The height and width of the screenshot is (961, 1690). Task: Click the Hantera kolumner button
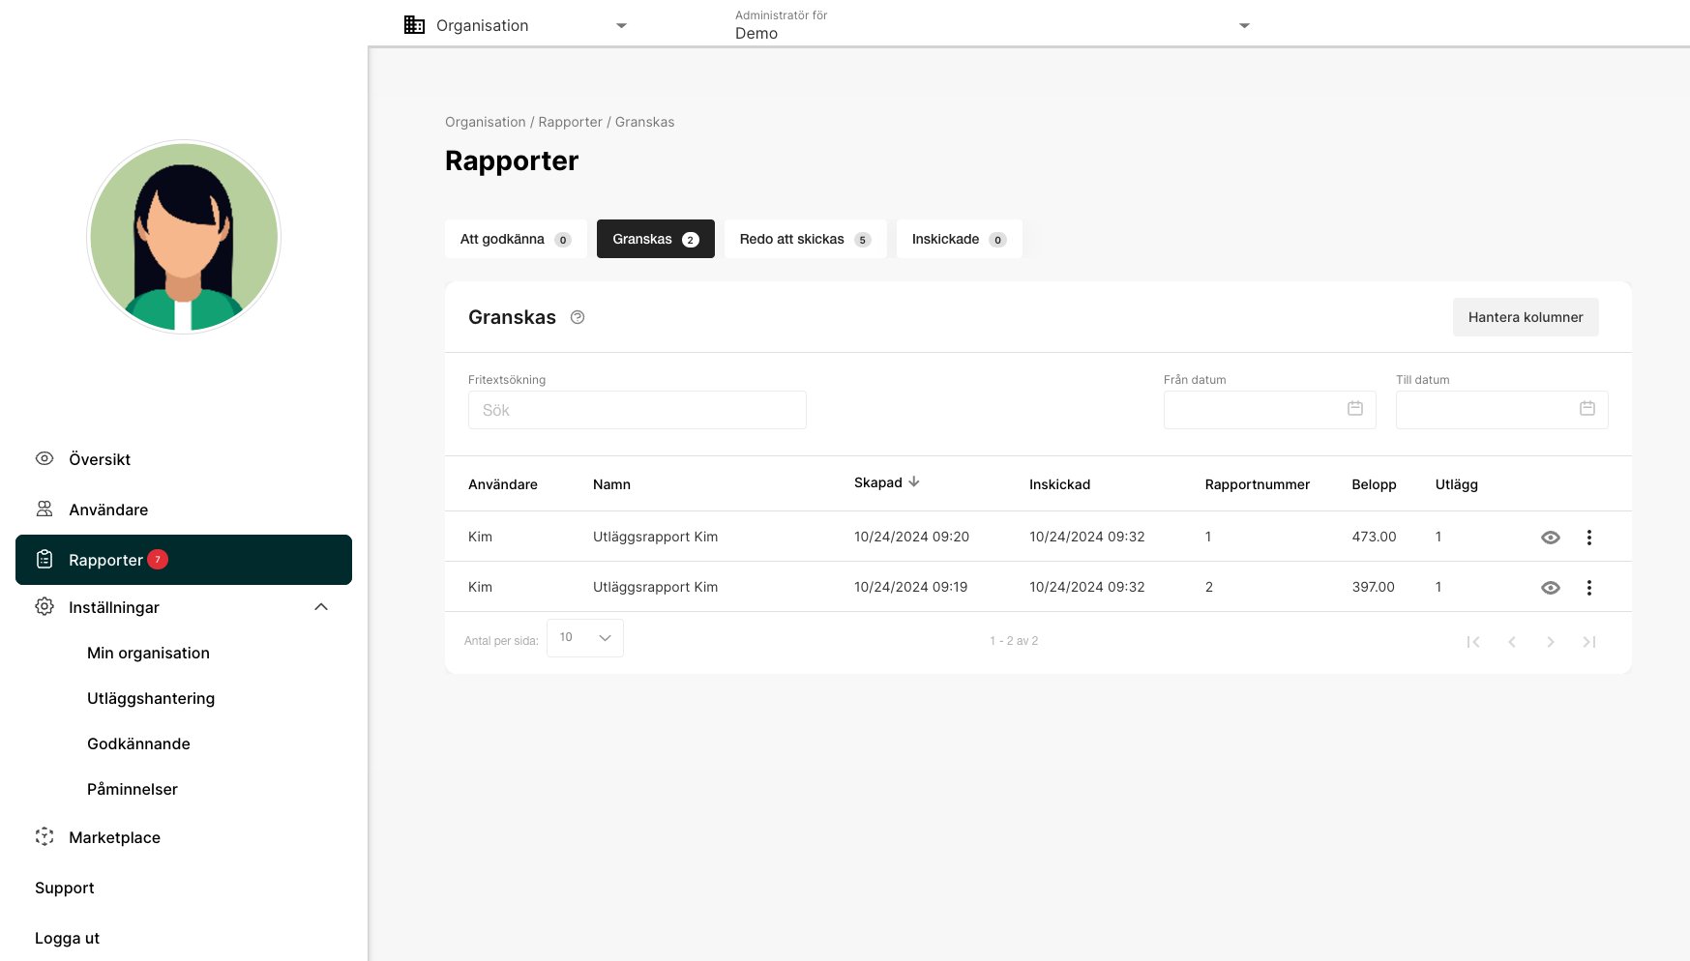(x=1526, y=317)
